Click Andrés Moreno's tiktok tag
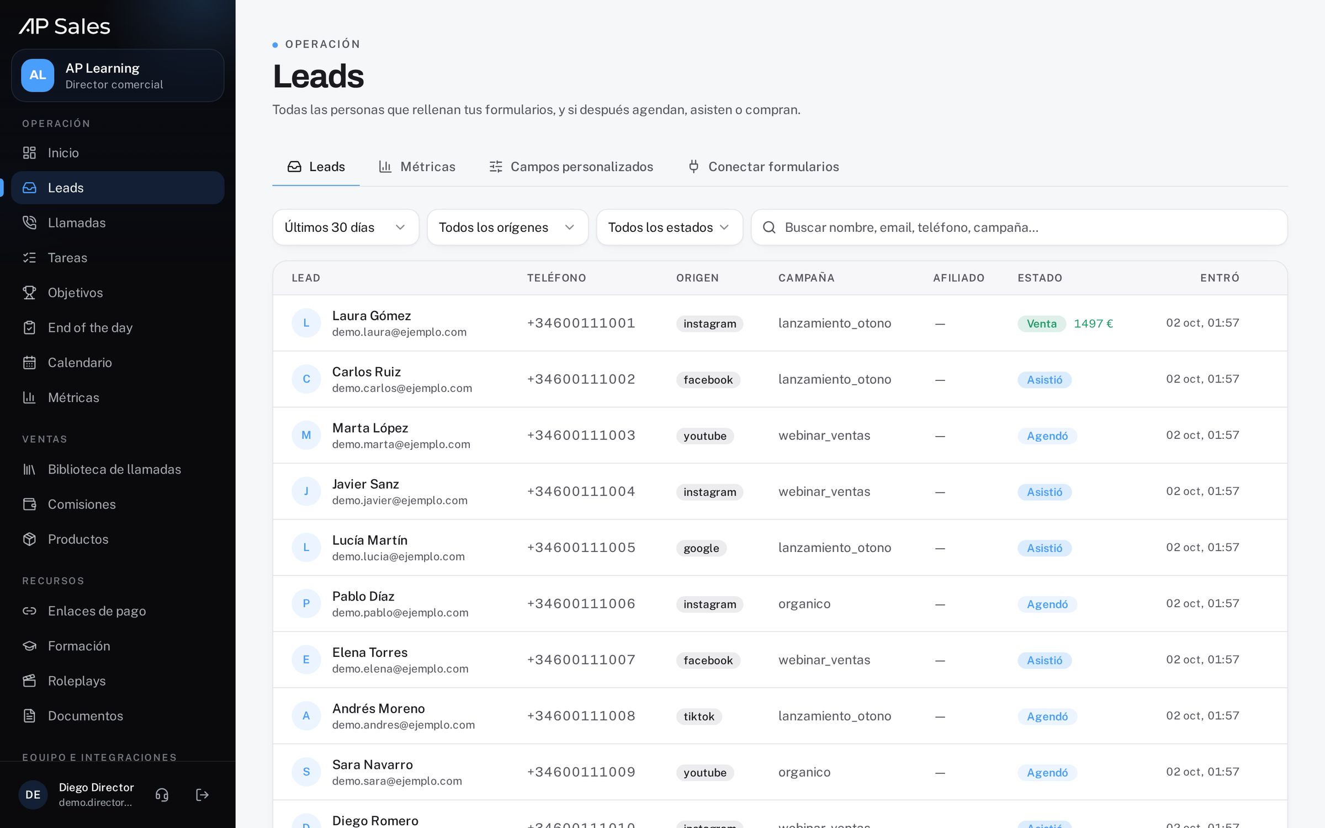Screen dimensions: 1325x828 point(699,716)
